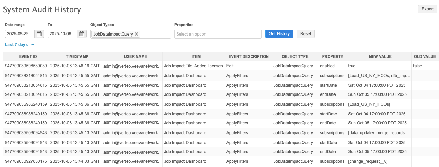
Task: Click the Get History button
Action: click(279, 34)
